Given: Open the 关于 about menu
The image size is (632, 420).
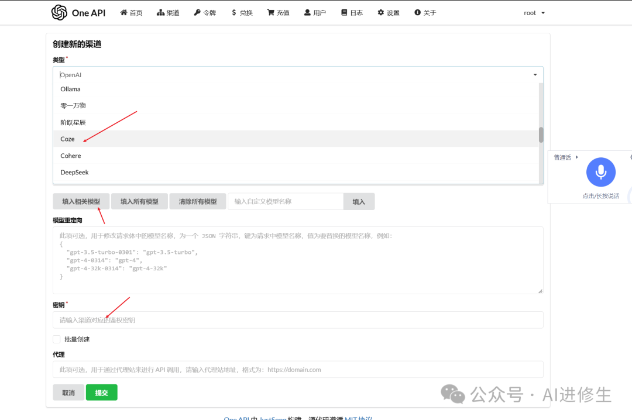Looking at the screenshot, I should (425, 13).
